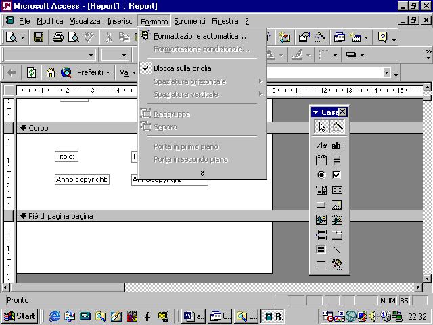Open special effect button dropdown
The width and height of the screenshot is (433, 325).
point(362,55)
